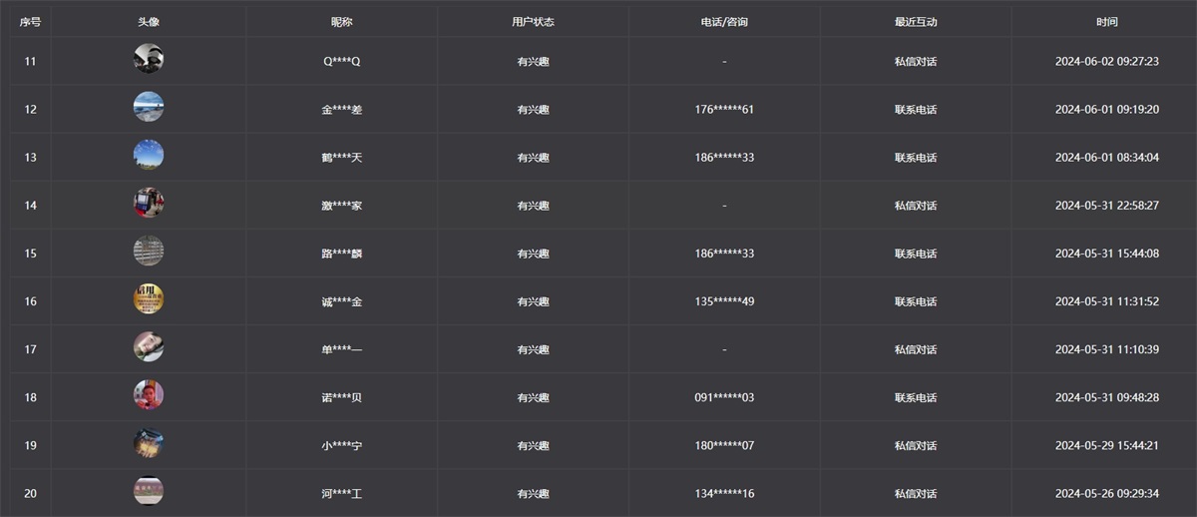This screenshot has width=1197, height=517.
Task: Click the avatar in row 11
Action: click(149, 59)
